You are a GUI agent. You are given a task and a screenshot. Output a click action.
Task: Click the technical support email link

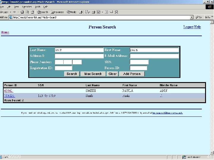(167, 113)
